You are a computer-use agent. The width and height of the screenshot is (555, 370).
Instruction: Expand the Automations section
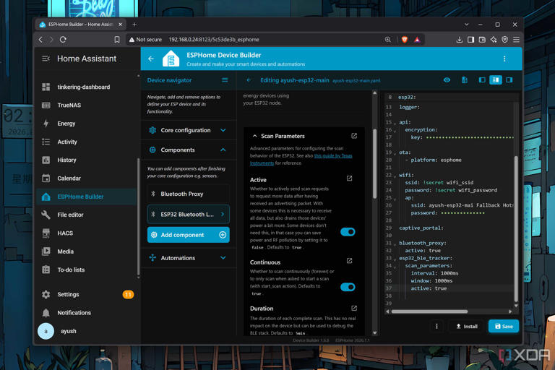coord(189,258)
